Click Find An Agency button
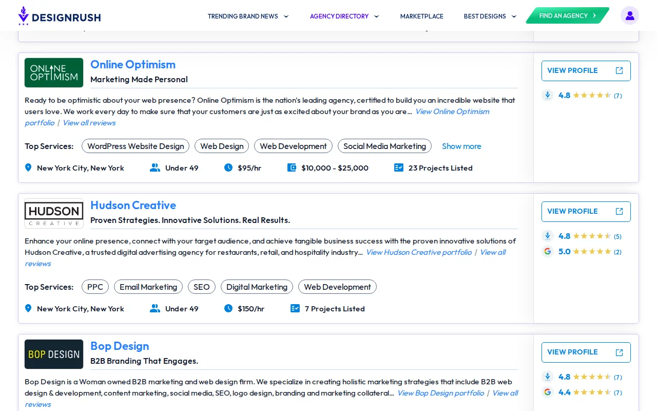Image resolution: width=657 pixels, height=411 pixels. click(x=568, y=15)
